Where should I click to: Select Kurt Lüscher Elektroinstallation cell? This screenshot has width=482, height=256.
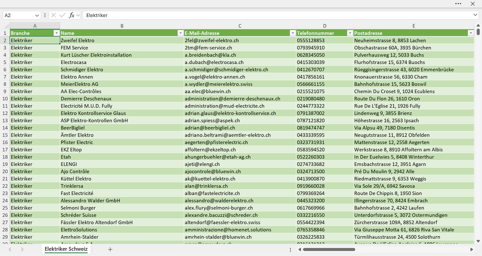point(122,55)
